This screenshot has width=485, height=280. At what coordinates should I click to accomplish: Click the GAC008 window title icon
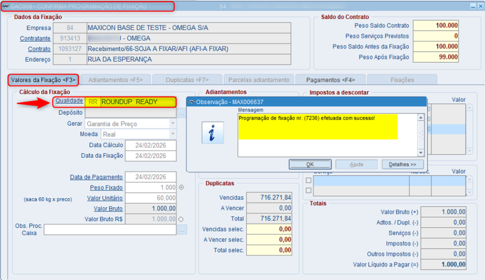[5, 6]
